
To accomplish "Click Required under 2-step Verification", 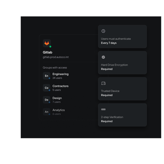I will 107,121.
